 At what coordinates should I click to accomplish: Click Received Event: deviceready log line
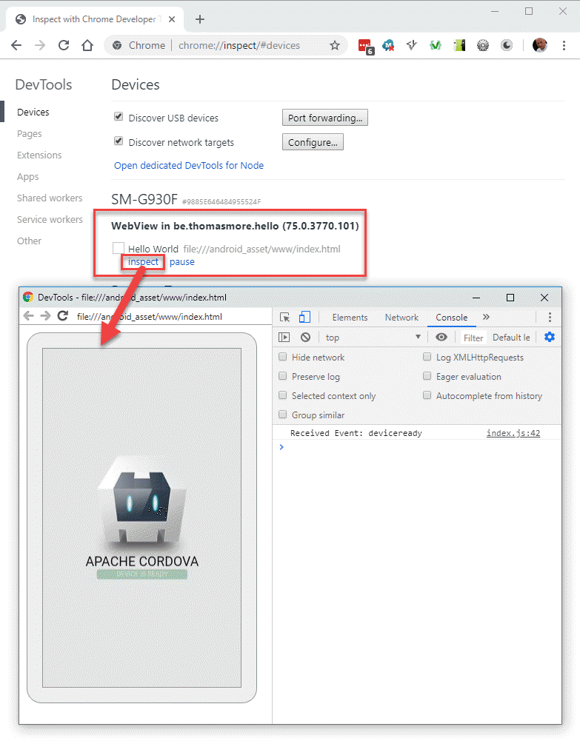point(356,433)
